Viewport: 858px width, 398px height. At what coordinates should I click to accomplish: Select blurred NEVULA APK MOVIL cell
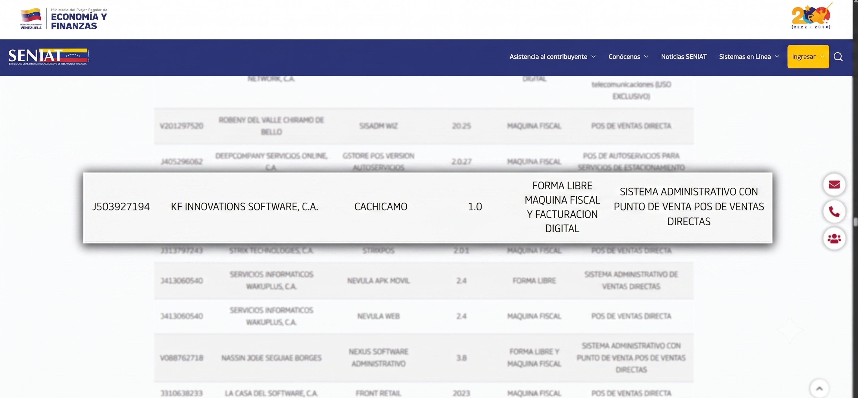(x=378, y=281)
